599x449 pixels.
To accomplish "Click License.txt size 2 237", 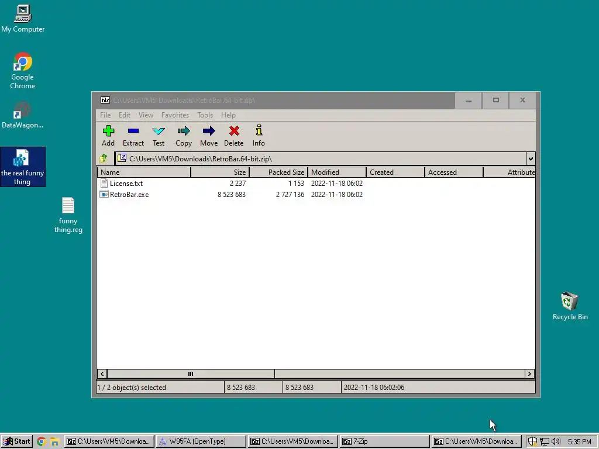I will (237, 183).
